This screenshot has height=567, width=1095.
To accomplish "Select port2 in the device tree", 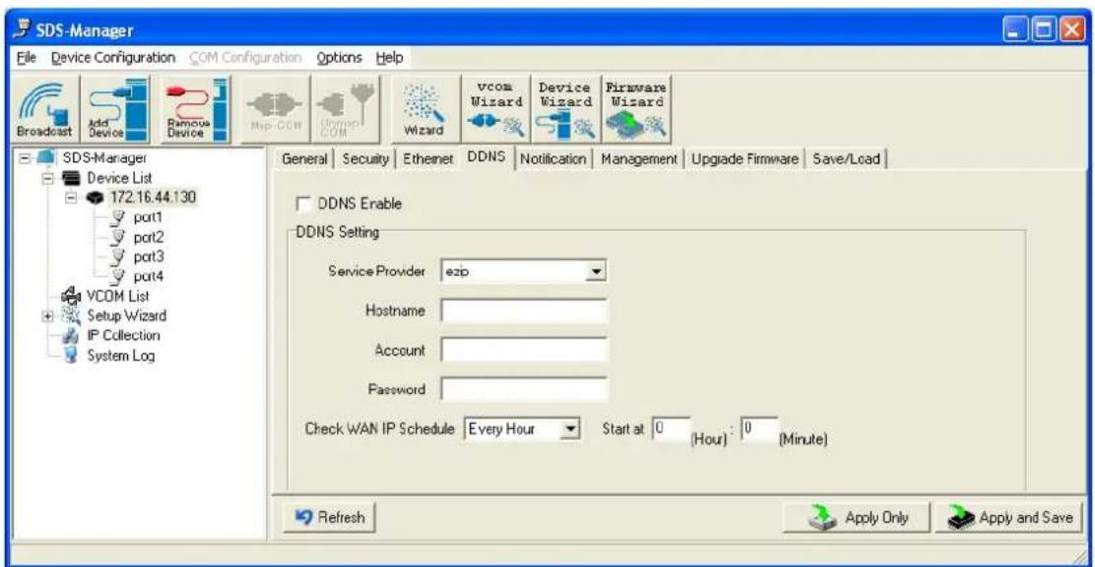I will coord(148,237).
